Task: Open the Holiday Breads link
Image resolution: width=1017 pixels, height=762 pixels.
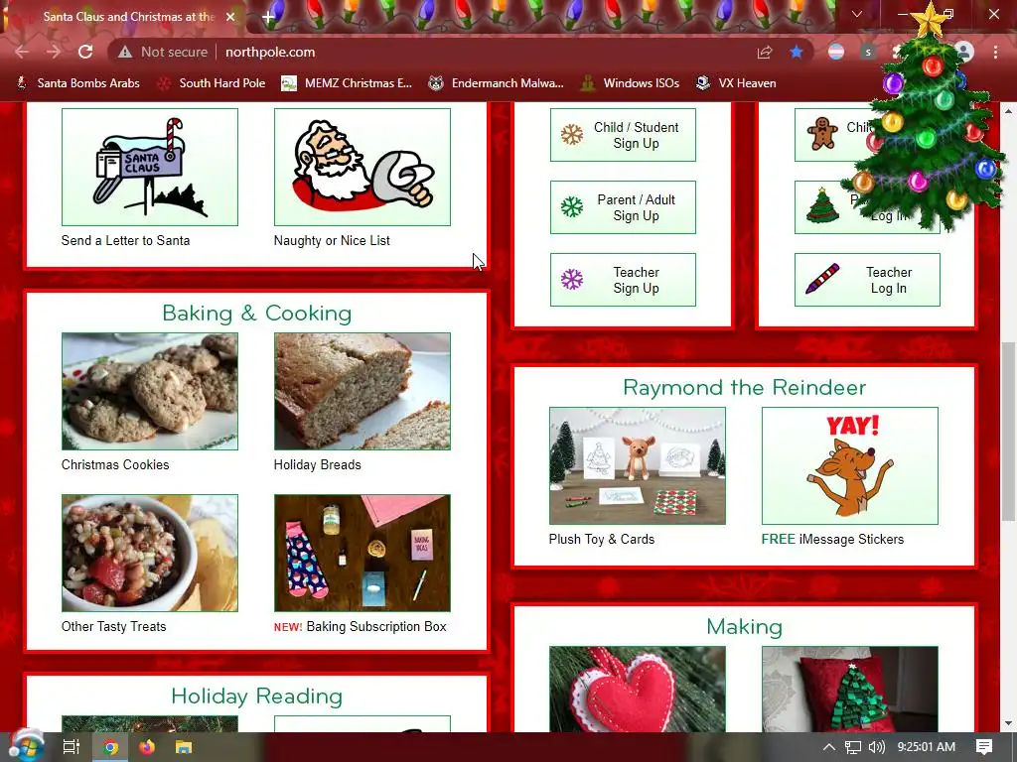Action: point(317,464)
